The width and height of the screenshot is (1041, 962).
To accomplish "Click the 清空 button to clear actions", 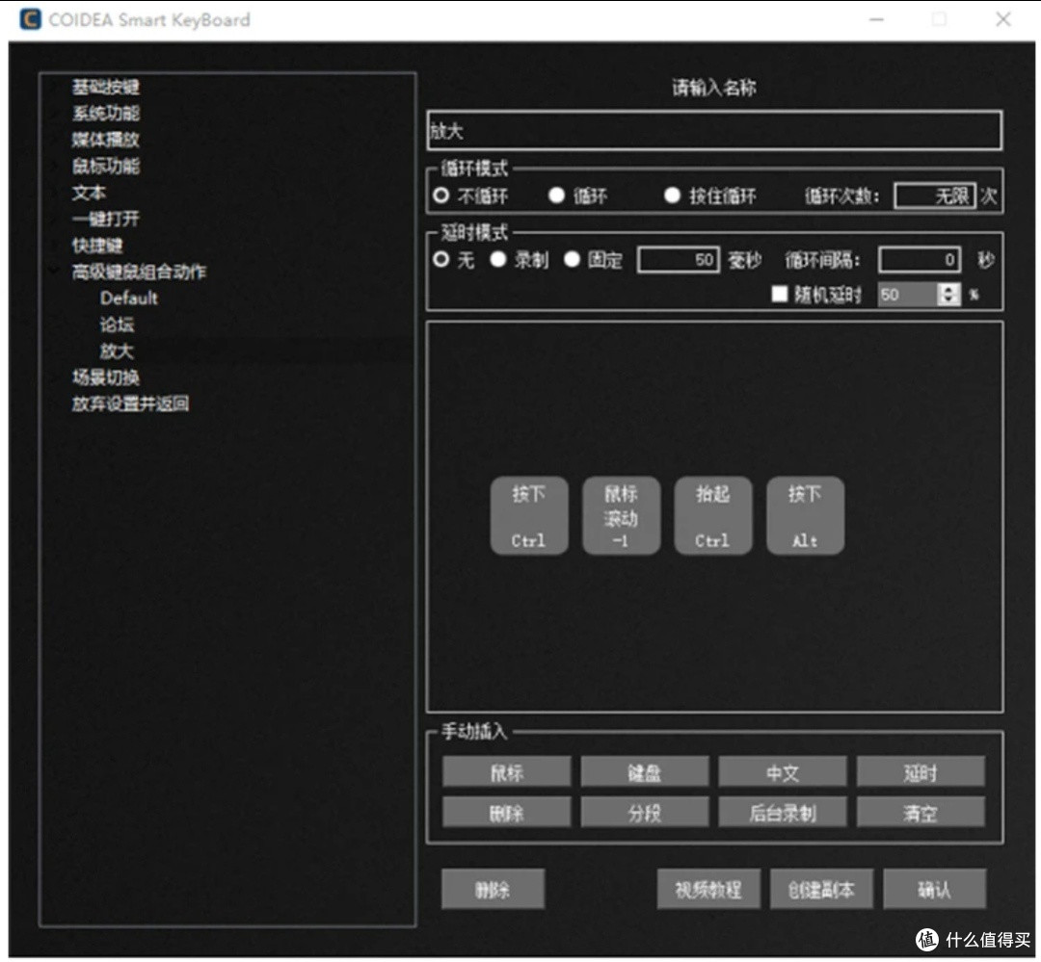I will pos(921,812).
